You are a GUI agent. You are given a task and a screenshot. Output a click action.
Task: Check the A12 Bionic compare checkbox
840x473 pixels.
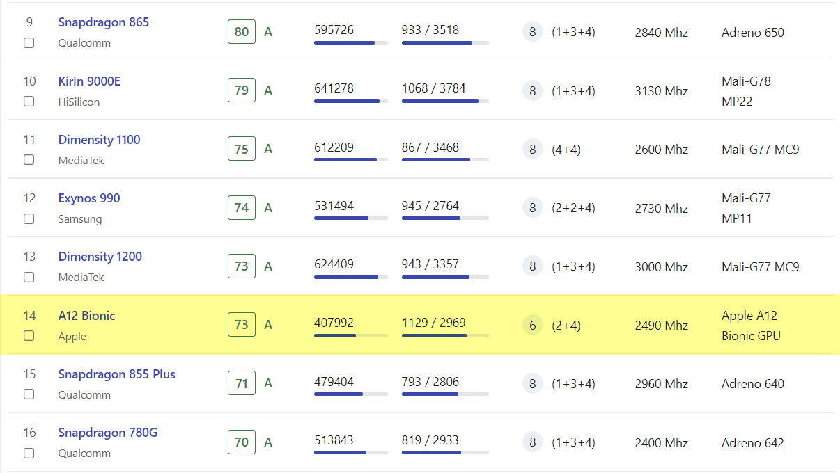click(x=29, y=336)
